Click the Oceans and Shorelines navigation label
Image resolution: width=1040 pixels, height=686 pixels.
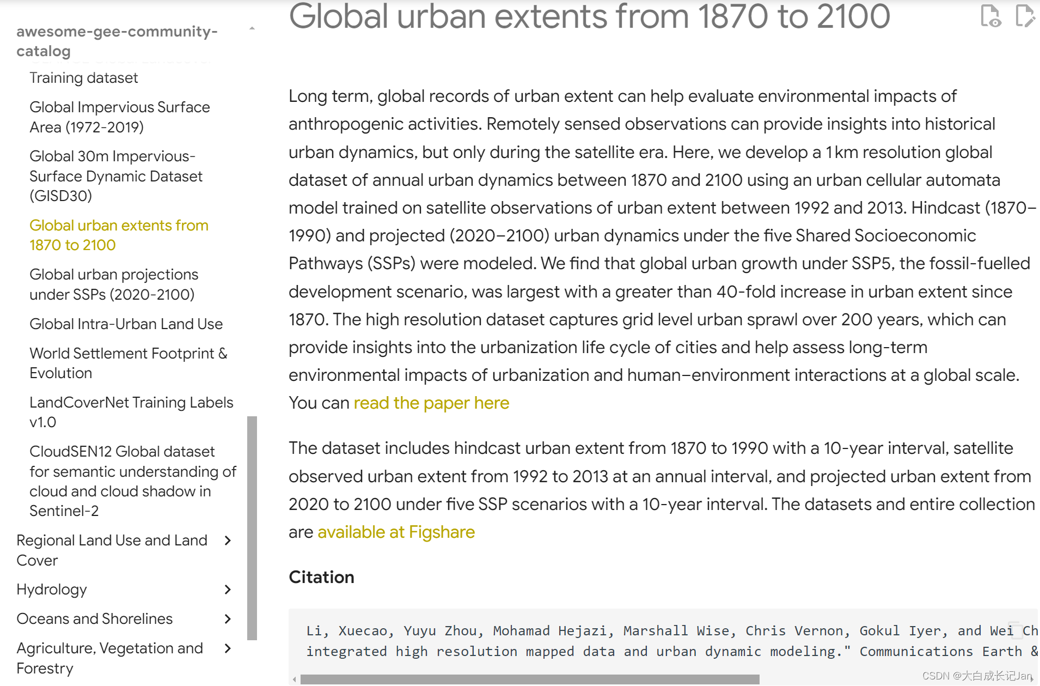(95, 619)
